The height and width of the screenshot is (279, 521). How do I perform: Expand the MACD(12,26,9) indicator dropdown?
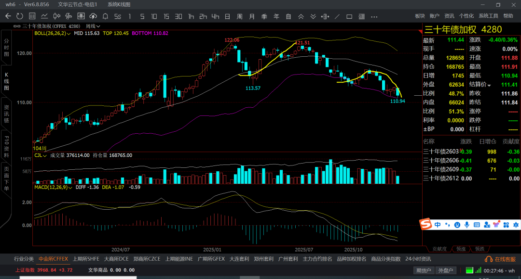70,188
